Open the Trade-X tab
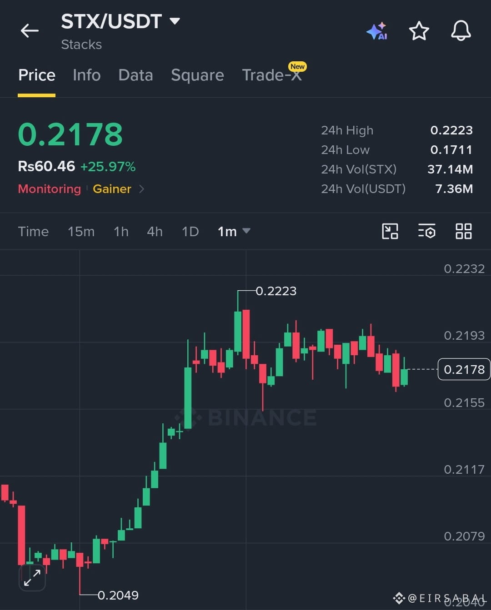Viewport: 491px width, 610px height. click(x=272, y=75)
